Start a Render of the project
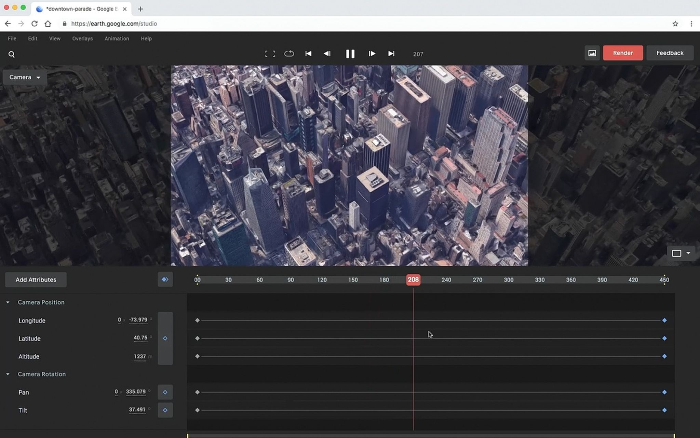Image resolution: width=700 pixels, height=438 pixels. (623, 53)
